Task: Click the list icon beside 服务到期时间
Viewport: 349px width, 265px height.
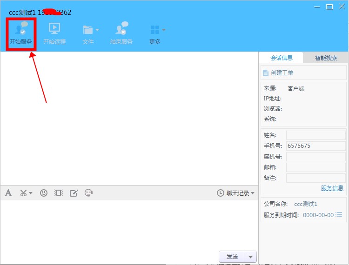Action: (339, 214)
